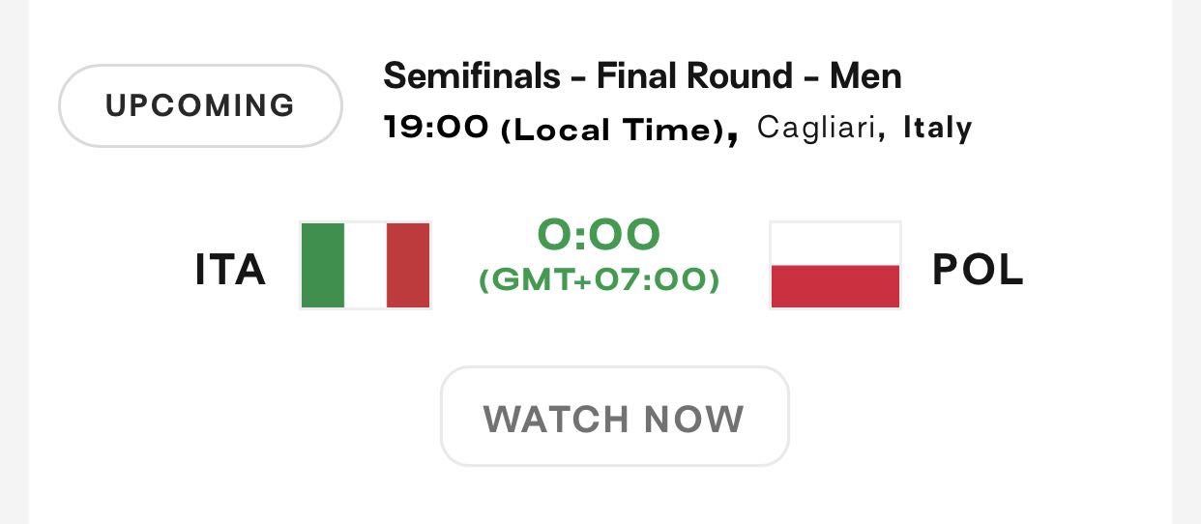Select the UPCOMING status badge
The image size is (1201, 524).
pyautogui.click(x=200, y=105)
